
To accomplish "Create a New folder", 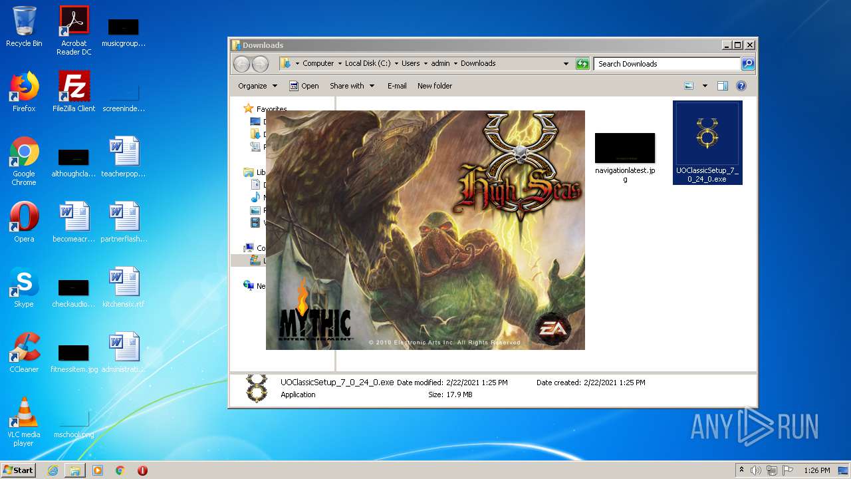I will (x=435, y=86).
